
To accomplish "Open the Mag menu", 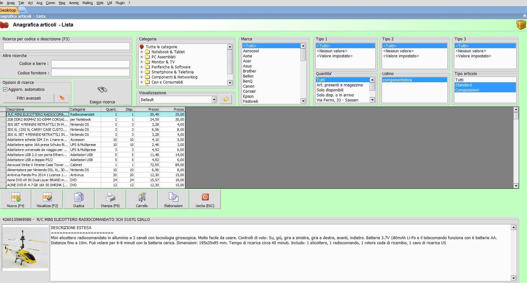I will click(x=62, y=3).
